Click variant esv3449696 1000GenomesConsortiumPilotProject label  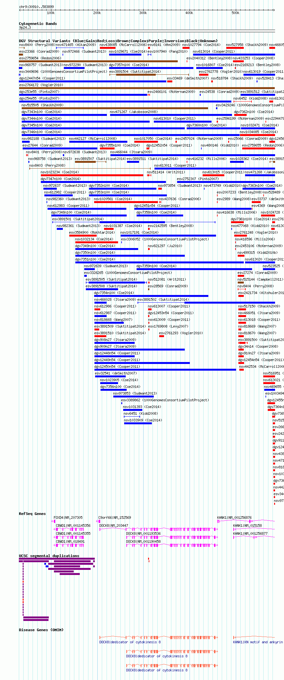(x=63, y=72)
